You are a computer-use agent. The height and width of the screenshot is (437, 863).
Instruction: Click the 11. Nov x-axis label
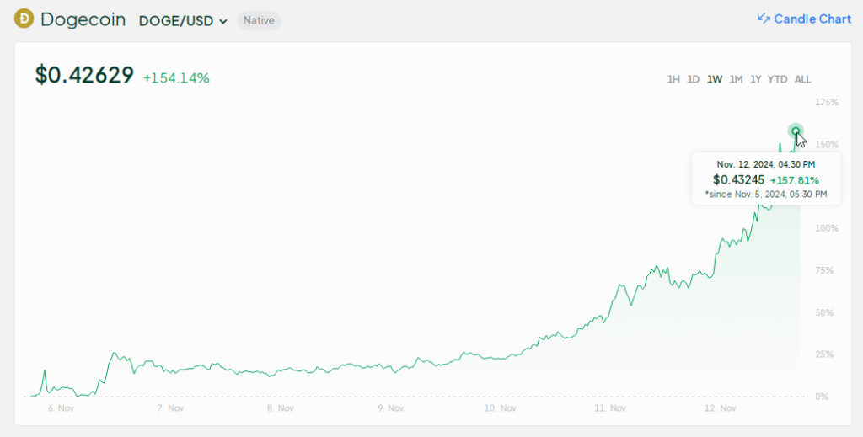point(609,408)
